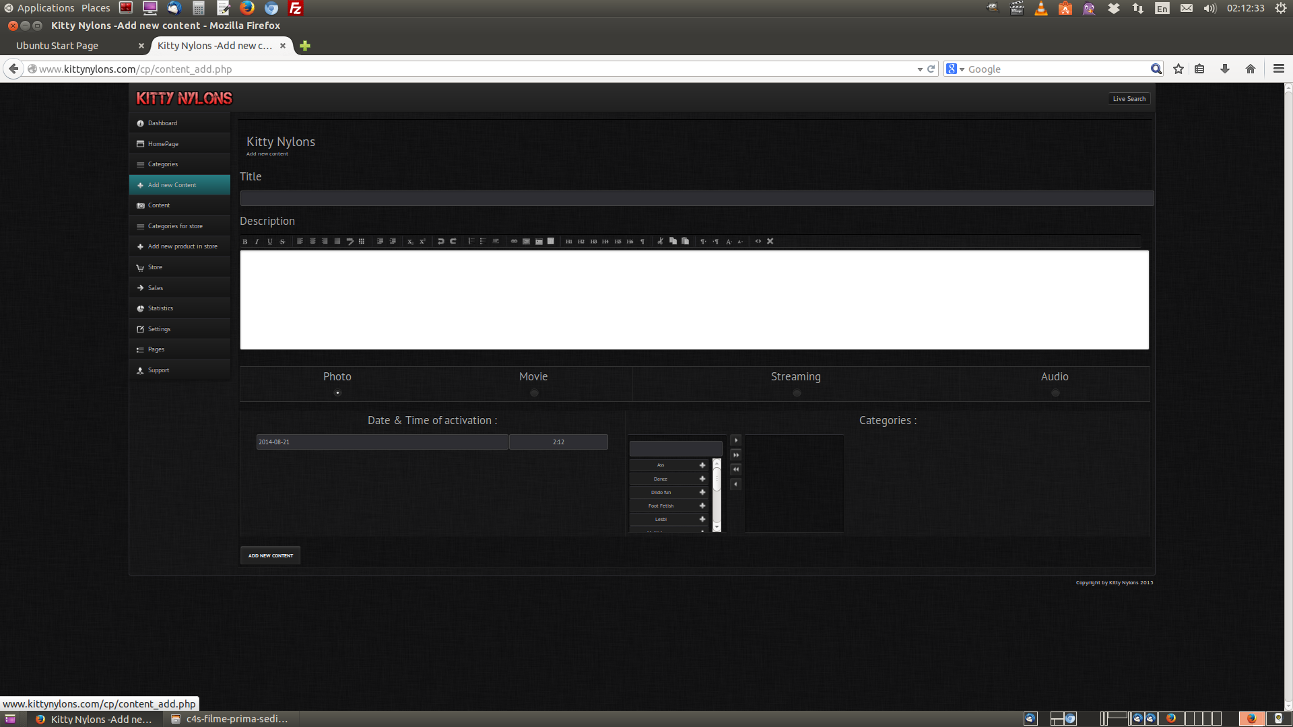Open a new browser tab
The image size is (1293, 727).
click(305, 46)
